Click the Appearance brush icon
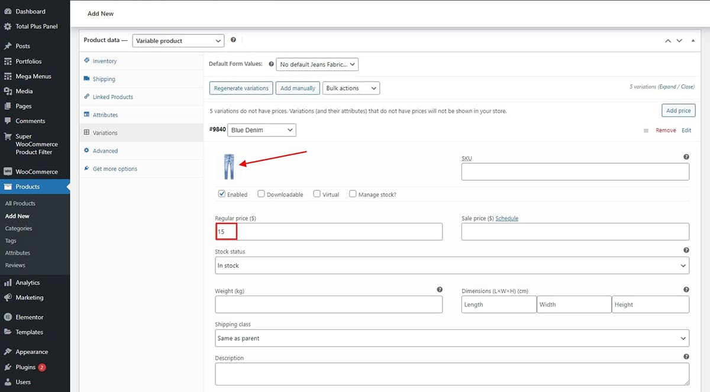This screenshot has width=710, height=392. (8, 352)
